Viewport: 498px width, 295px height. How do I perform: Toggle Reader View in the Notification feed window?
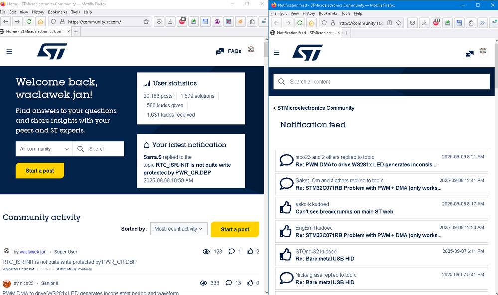coord(390,23)
